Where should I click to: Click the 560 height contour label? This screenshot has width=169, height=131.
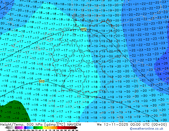tap(84, 29)
